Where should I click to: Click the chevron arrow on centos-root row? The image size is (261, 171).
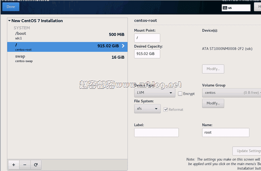point(123,46)
